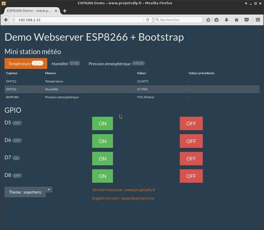Turn D5 OFF
Screen dimensions: 264x230
[191, 123]
